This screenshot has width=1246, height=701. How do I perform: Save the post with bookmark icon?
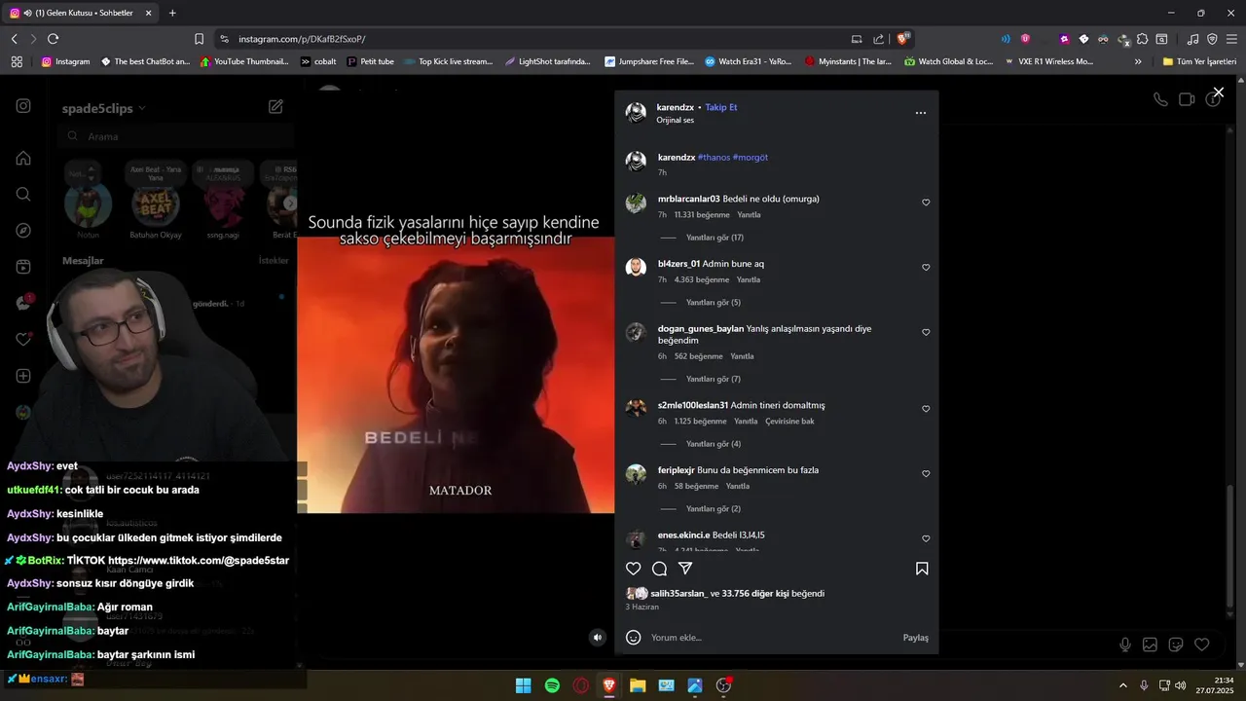click(x=922, y=569)
